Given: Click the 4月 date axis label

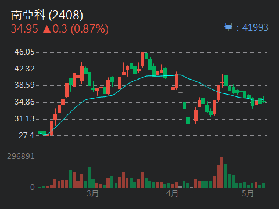Looking at the screenshot, I should (x=172, y=193).
